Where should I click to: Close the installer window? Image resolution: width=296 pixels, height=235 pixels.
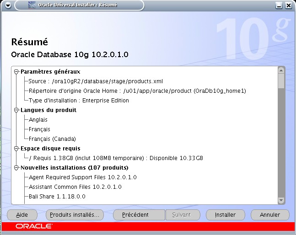point(289,5)
